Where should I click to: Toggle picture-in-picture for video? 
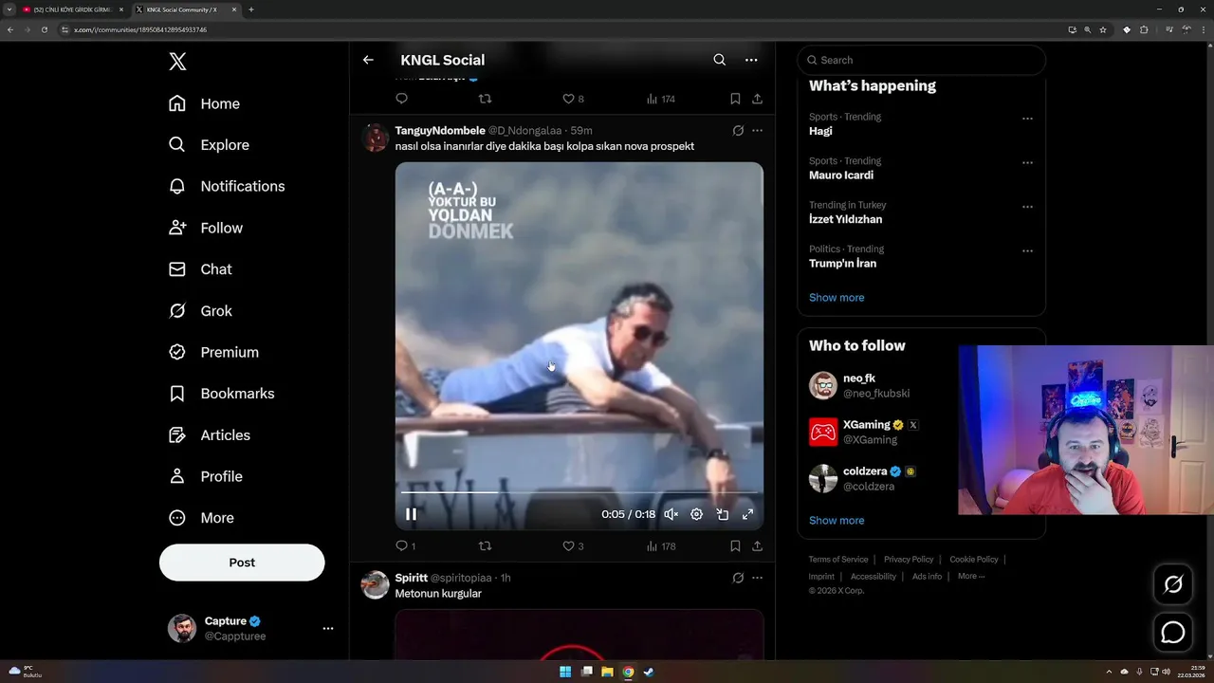point(722,514)
